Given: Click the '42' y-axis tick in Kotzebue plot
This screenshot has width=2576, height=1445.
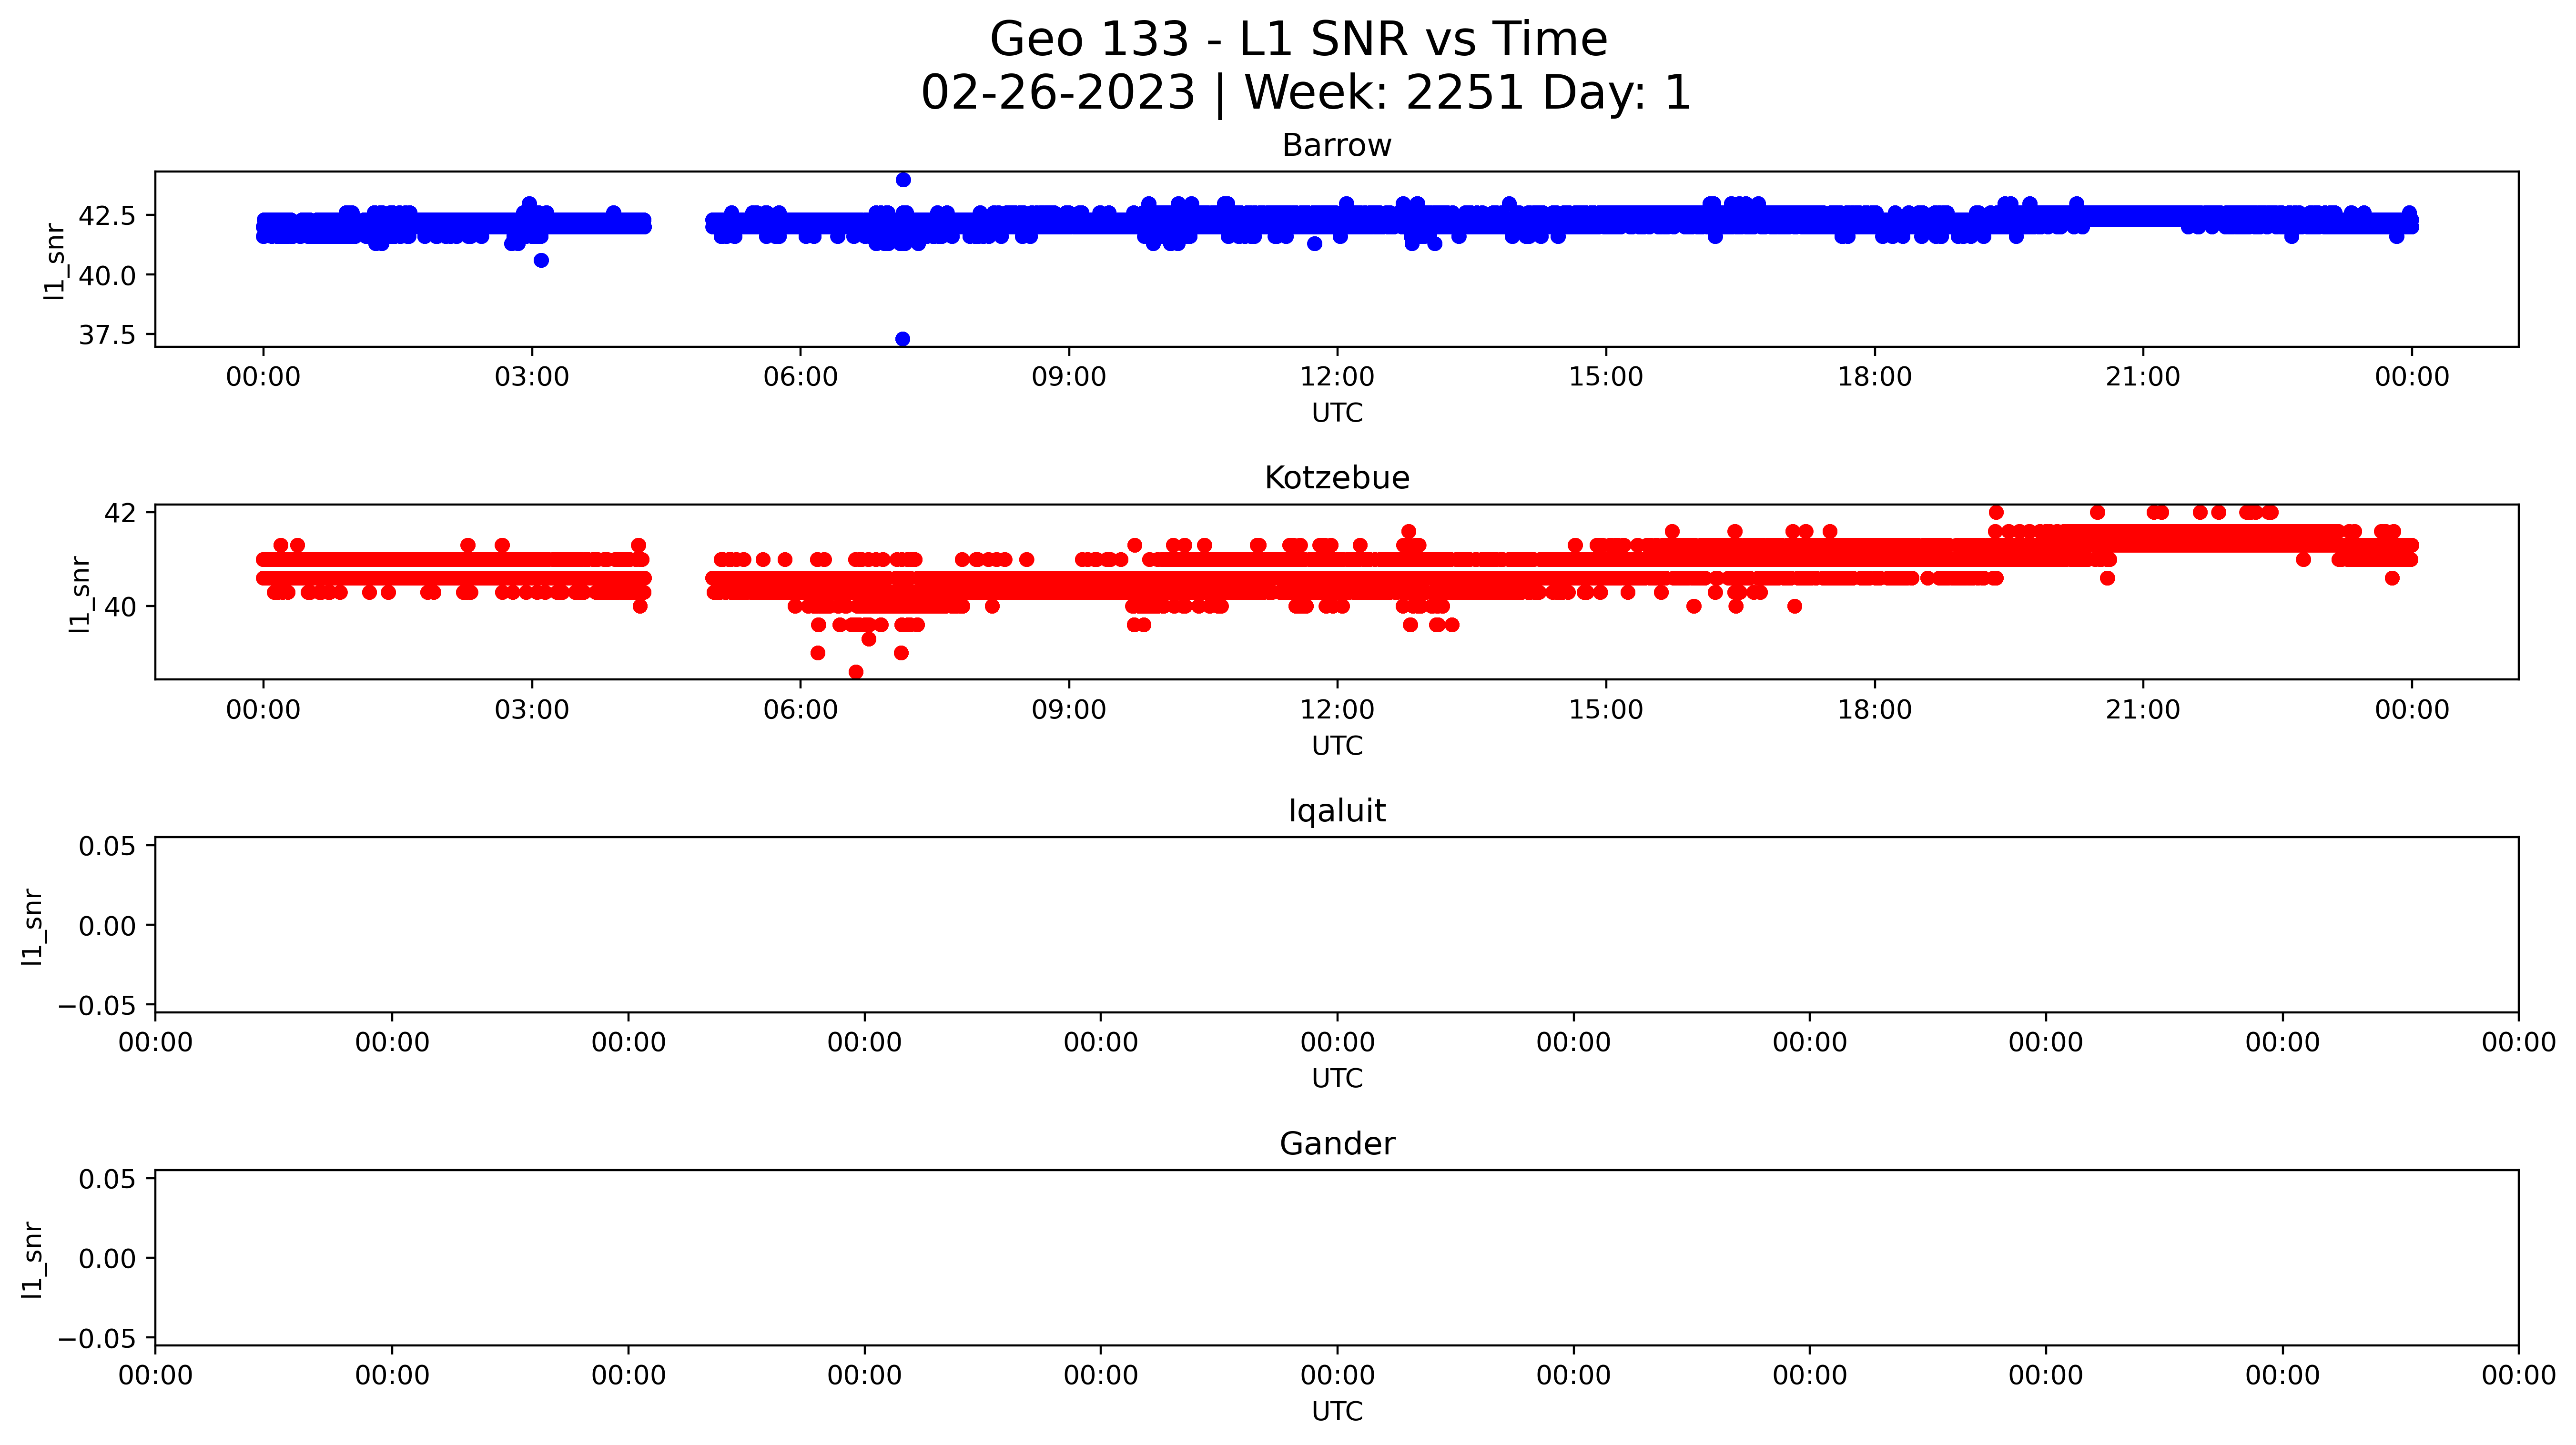Looking at the screenshot, I should tap(121, 513).
